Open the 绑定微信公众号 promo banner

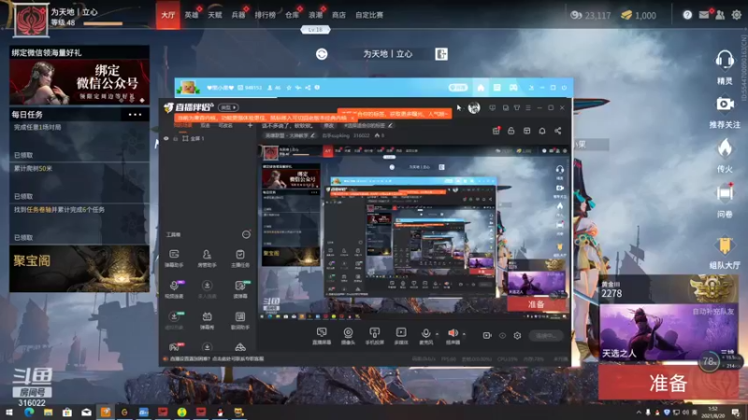tap(79, 82)
